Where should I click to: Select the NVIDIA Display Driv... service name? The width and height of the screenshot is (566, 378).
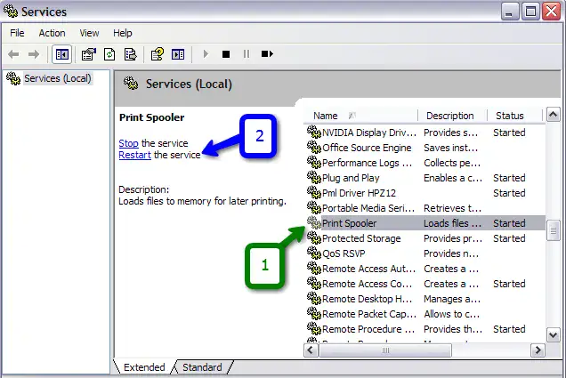pos(369,133)
